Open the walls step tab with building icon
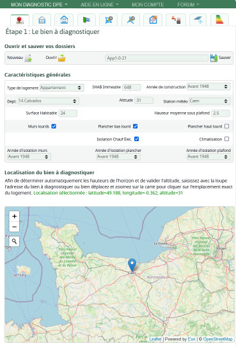Viewport: 236px width, 346px height. click(42, 20)
